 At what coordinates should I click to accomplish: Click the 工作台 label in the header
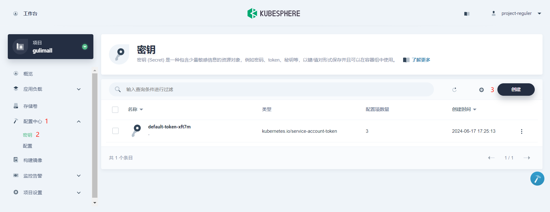click(x=30, y=14)
